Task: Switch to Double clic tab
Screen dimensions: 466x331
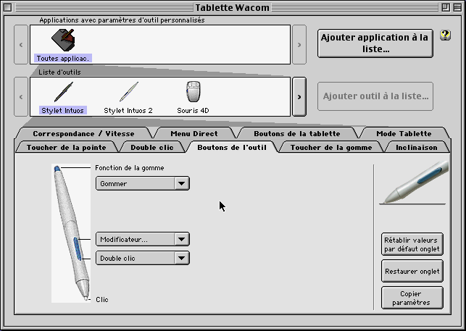Action: click(x=152, y=147)
